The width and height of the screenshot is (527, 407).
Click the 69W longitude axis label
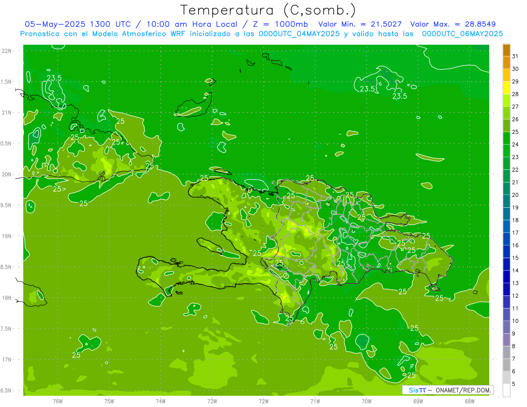[x=418, y=401]
